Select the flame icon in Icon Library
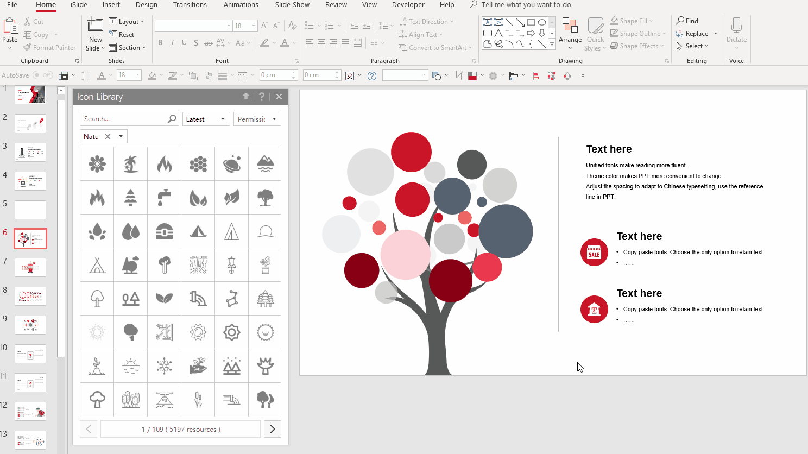 click(x=164, y=163)
